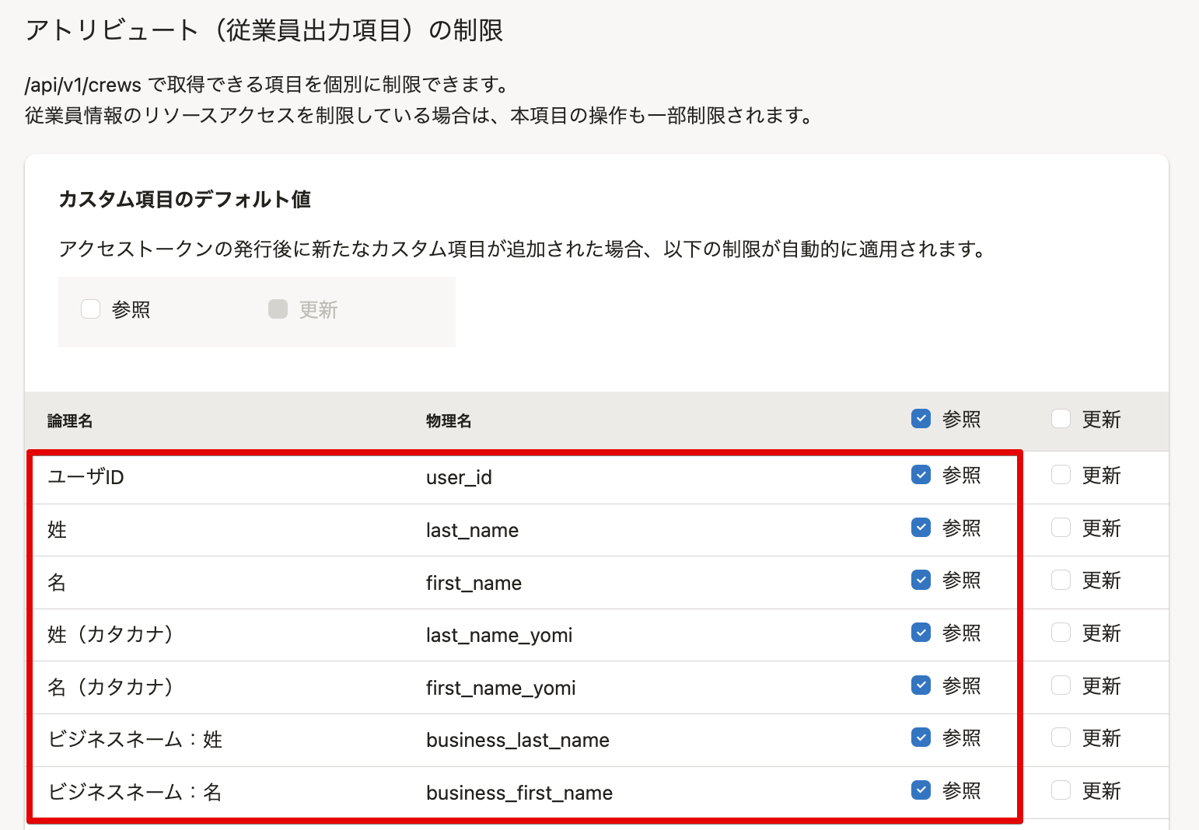Screen dimensions: 1199x830
Task: Click the 物理名 column header
Action: (449, 421)
